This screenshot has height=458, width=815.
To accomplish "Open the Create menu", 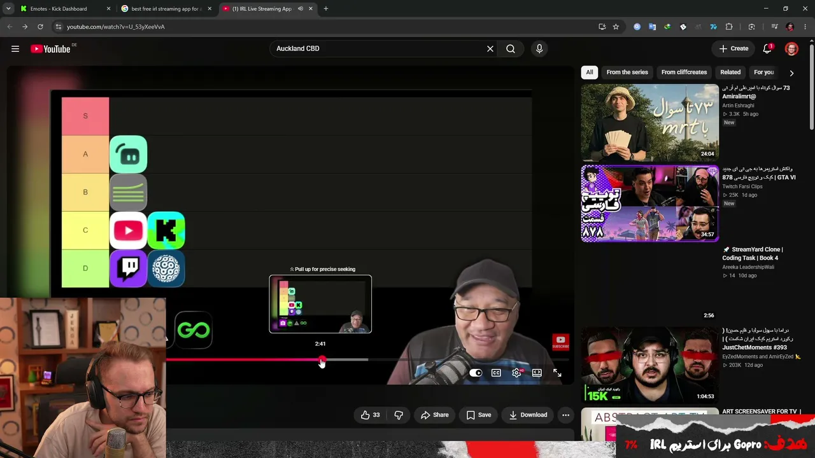I will click(733, 49).
